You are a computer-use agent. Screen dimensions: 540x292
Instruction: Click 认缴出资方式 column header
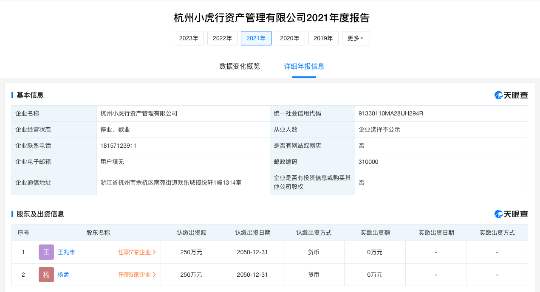coord(314,233)
